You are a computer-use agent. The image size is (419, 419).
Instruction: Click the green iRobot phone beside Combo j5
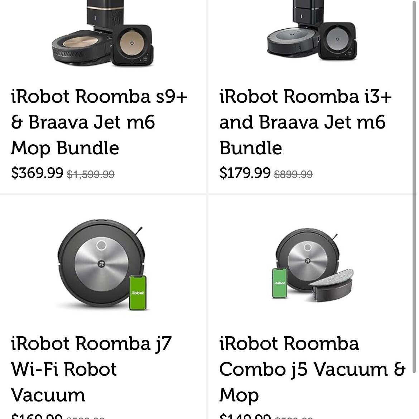tap(280, 283)
